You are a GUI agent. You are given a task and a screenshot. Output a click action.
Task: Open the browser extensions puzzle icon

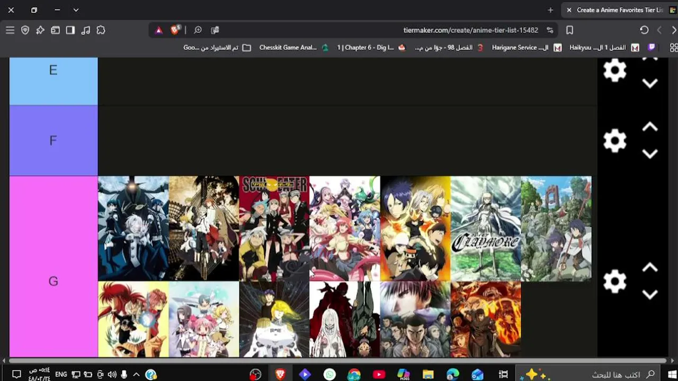(101, 30)
